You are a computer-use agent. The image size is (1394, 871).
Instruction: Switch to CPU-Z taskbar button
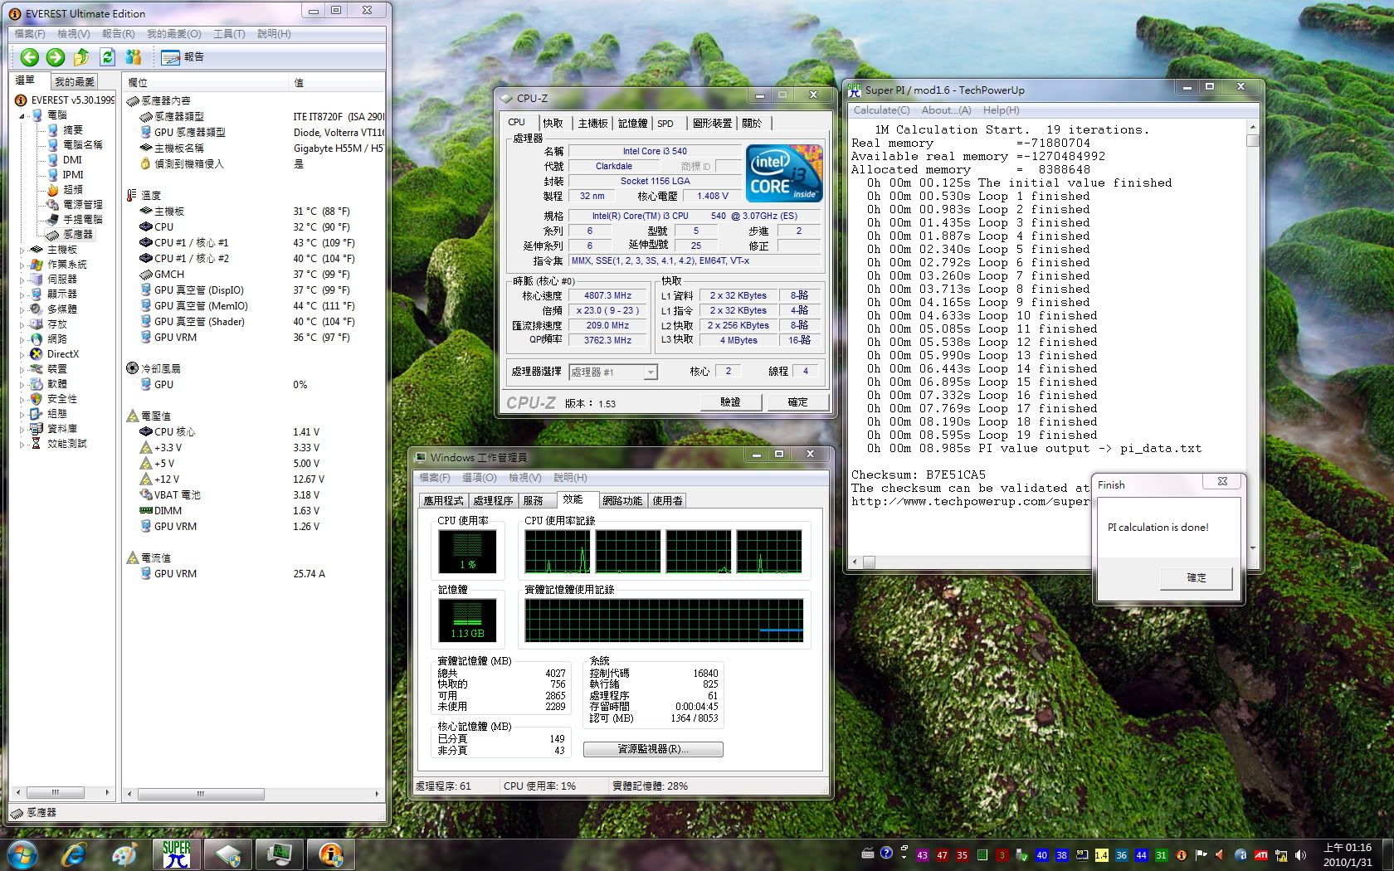coord(227,854)
